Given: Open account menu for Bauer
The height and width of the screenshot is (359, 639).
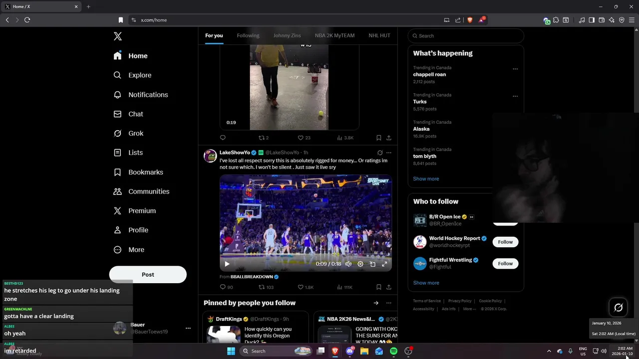Looking at the screenshot, I should pyautogui.click(x=188, y=328).
